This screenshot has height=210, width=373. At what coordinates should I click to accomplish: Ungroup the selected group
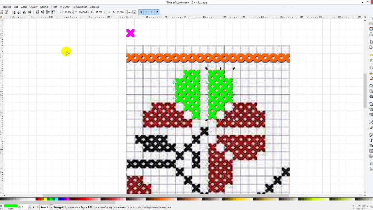pos(371,127)
